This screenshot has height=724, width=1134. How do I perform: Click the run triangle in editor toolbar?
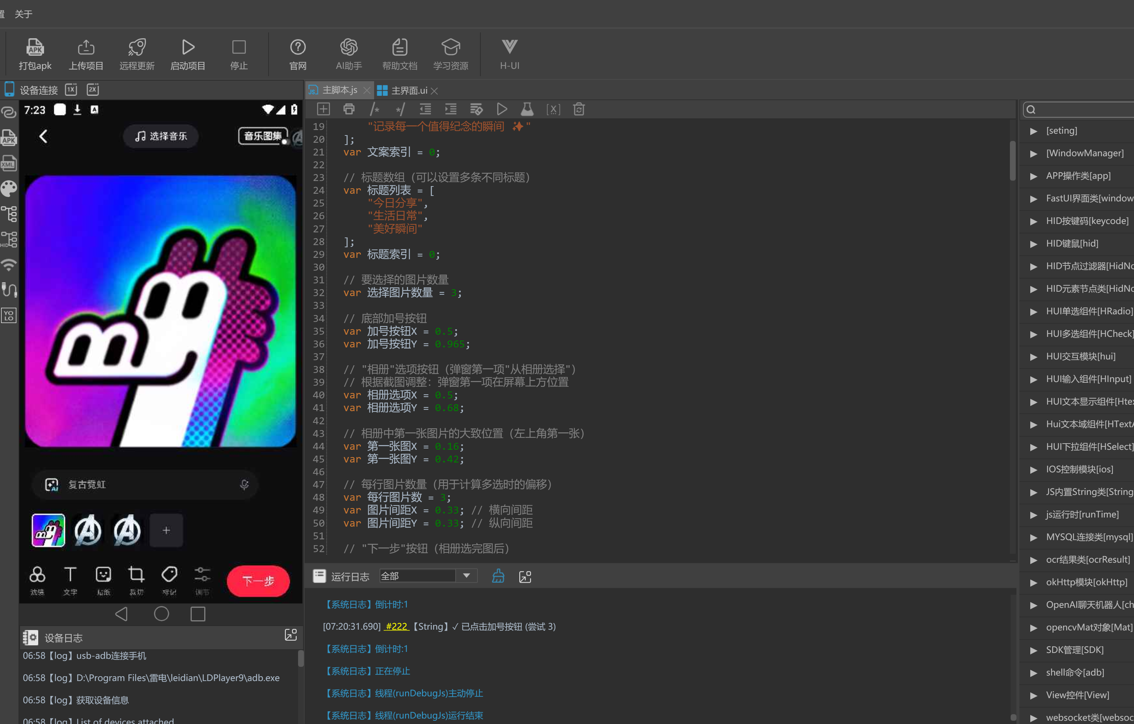tap(502, 109)
